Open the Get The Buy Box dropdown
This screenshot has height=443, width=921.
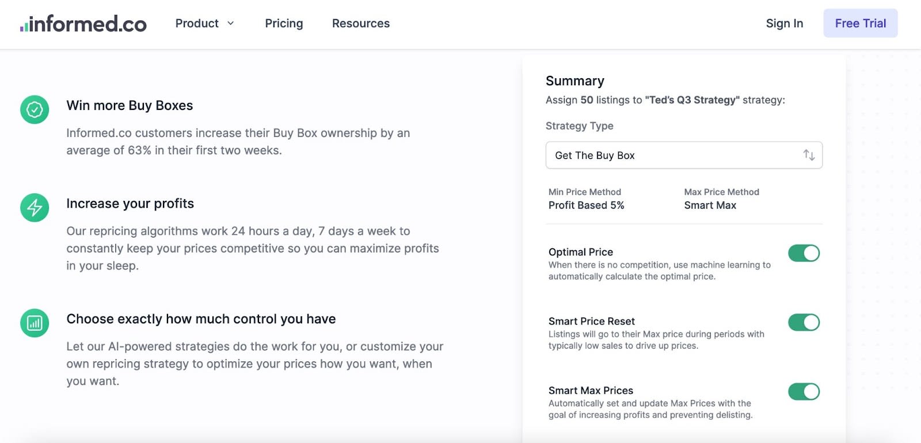coord(684,155)
